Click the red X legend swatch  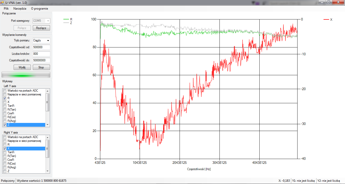326,19
